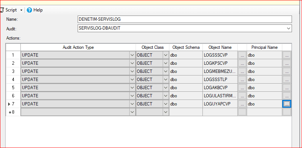Screen dimensions: 302x148
Task: Expand row 1 Audit Action Type dropdown
Action: [132, 55]
